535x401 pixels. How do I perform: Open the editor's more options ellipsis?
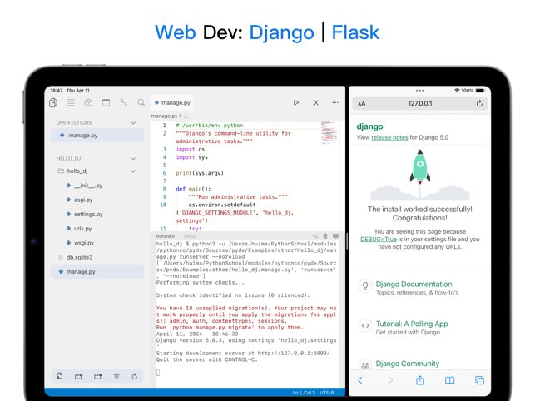click(335, 102)
